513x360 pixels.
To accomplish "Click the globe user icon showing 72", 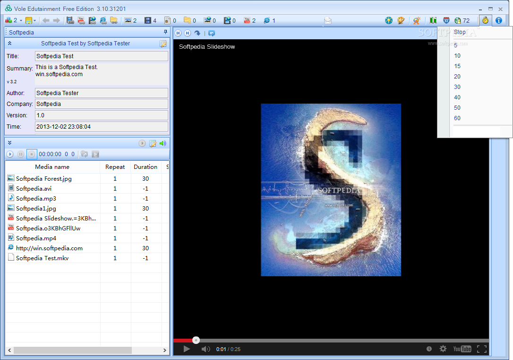I will click(x=458, y=20).
